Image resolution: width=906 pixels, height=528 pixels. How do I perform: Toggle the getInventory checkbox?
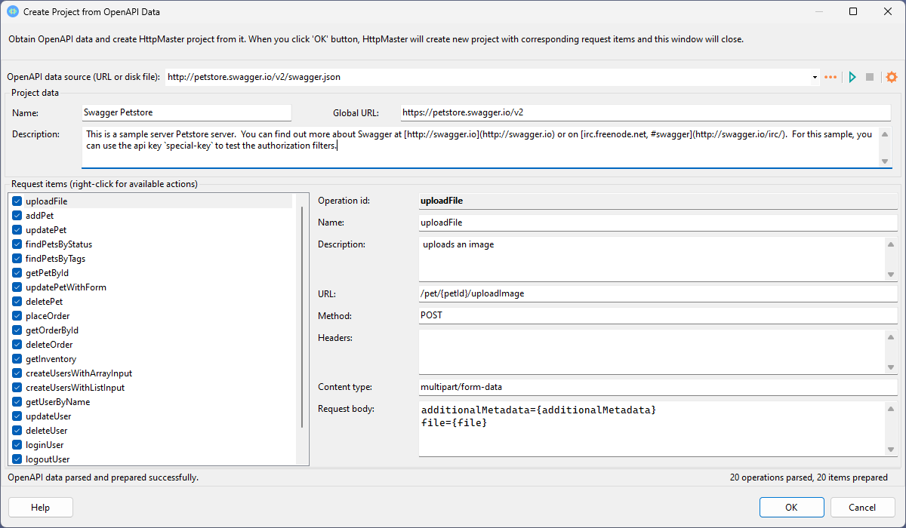click(x=17, y=359)
